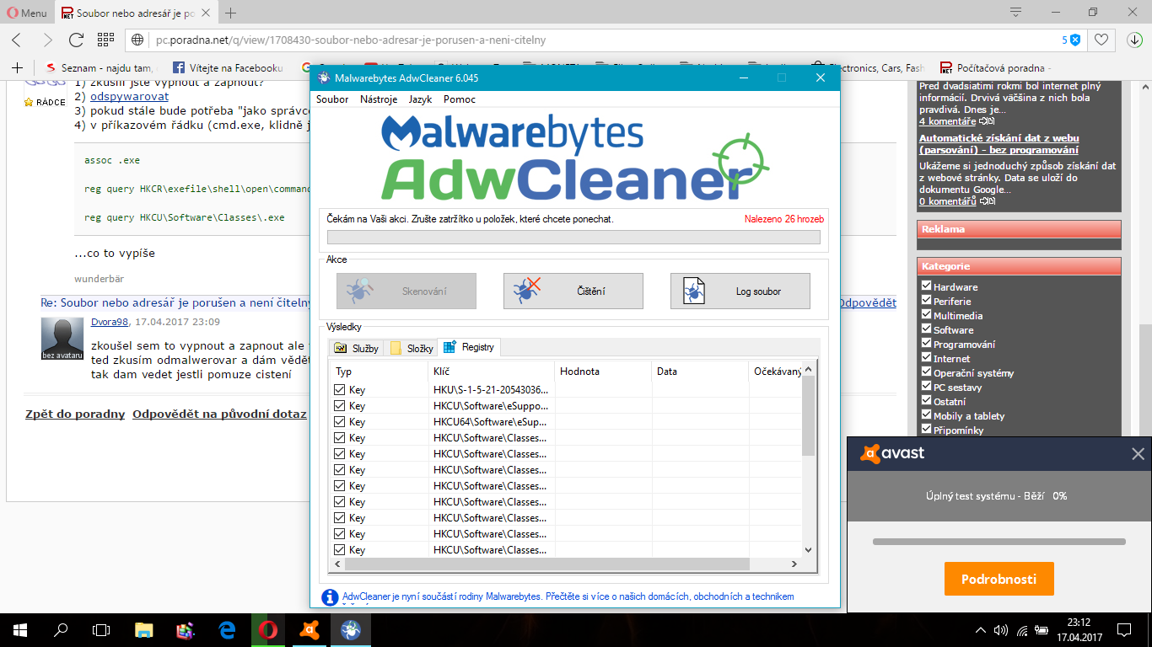Sort by the Klíč column header
This screenshot has height=647, width=1152.
coord(492,371)
